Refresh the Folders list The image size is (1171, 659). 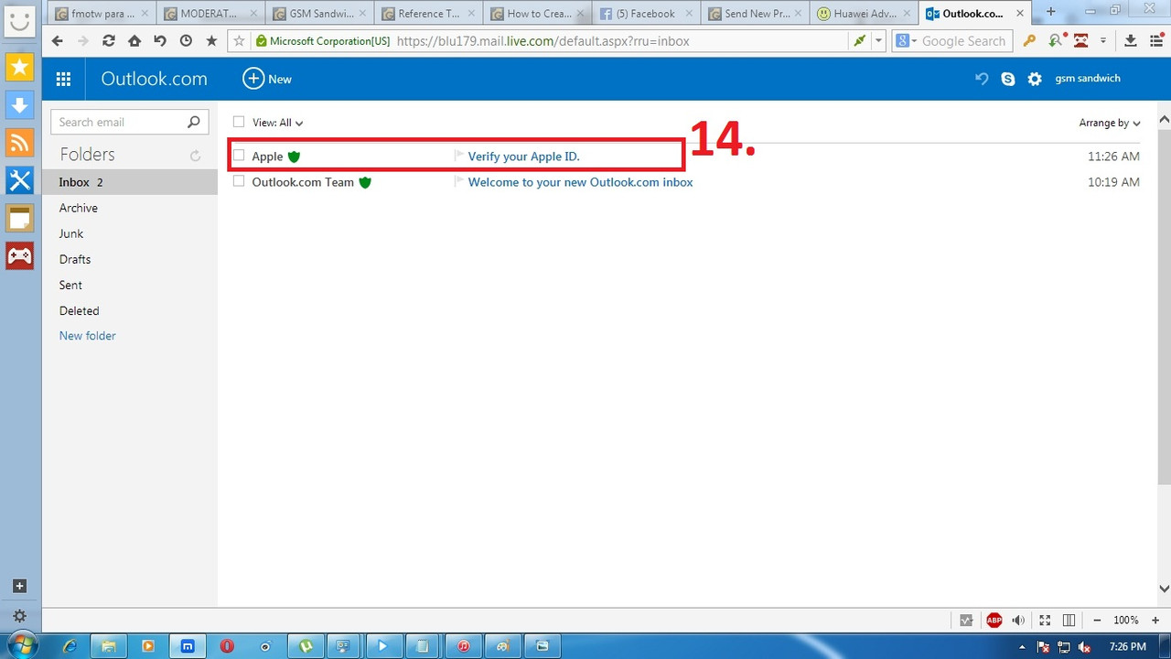click(x=195, y=156)
